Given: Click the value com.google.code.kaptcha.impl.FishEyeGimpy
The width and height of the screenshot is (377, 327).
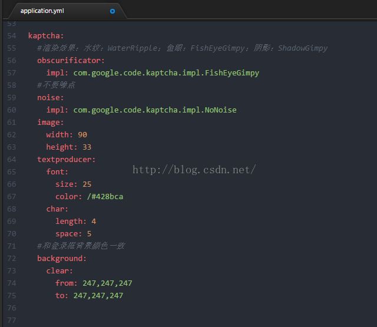Looking at the screenshot, I should [166, 73].
